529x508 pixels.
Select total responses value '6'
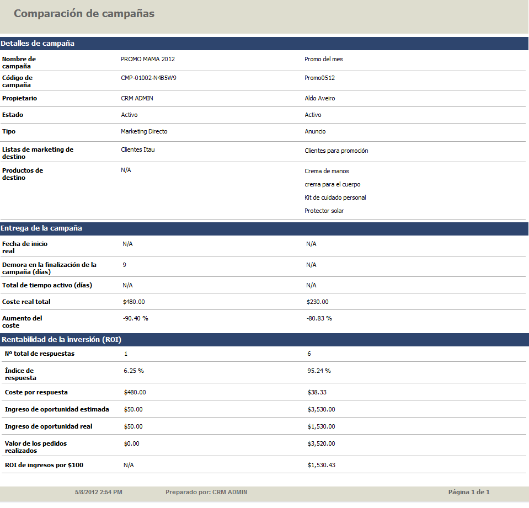pos(309,354)
